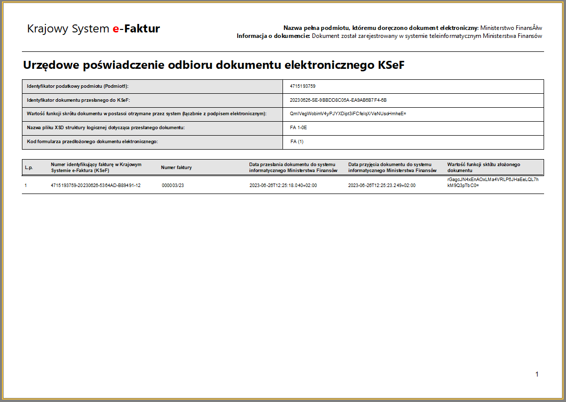This screenshot has width=566, height=402.
Task: Click the submitted document hash starting rGagcJN4
Action: [x=492, y=182]
